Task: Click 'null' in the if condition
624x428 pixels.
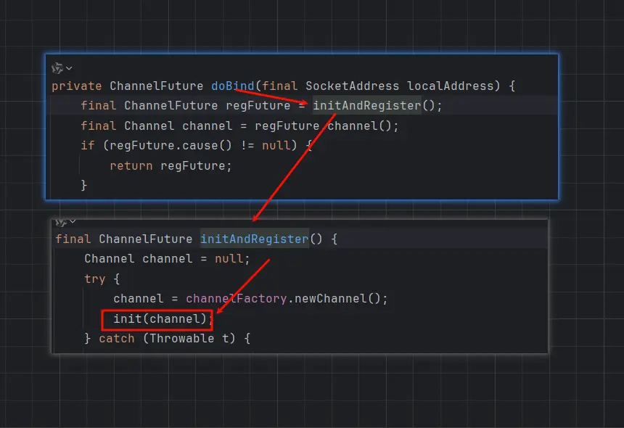Action: [276, 145]
